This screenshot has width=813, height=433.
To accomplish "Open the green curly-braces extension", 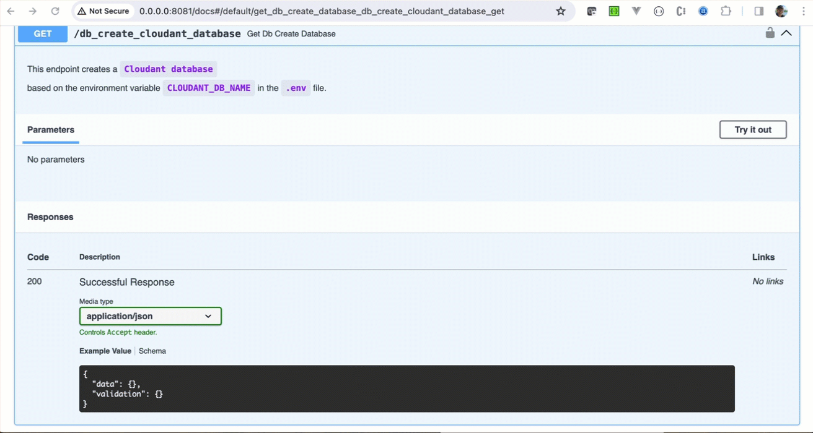I will [614, 11].
